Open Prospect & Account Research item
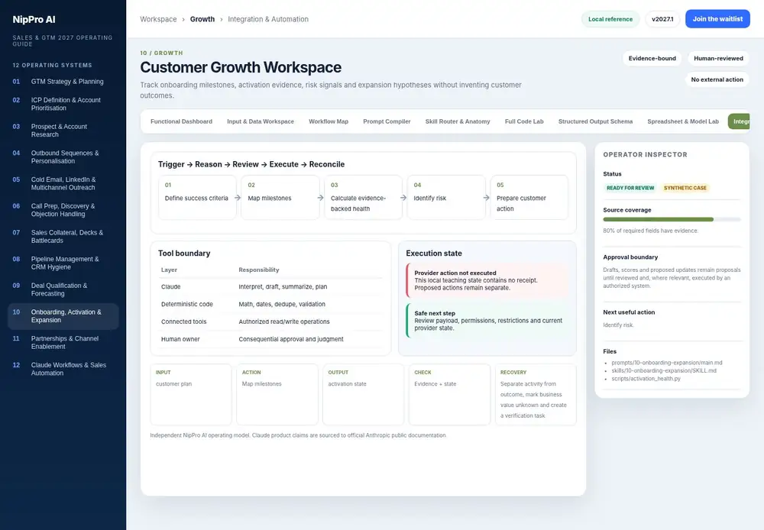The width and height of the screenshot is (764, 530). pyautogui.click(x=63, y=131)
